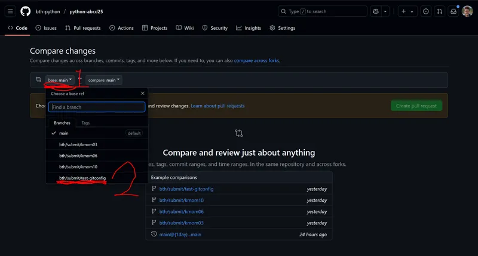
Task: Switch to the Wiki tab
Action: click(x=185, y=28)
